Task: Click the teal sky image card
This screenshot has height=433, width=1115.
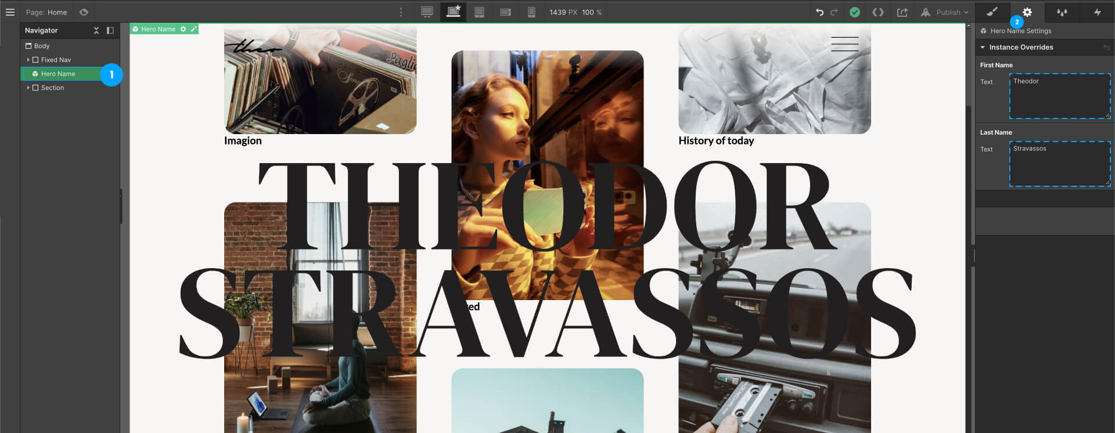Action: pyautogui.click(x=547, y=400)
